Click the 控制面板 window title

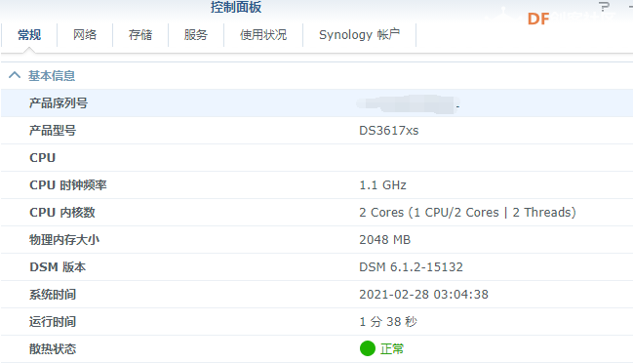click(236, 7)
